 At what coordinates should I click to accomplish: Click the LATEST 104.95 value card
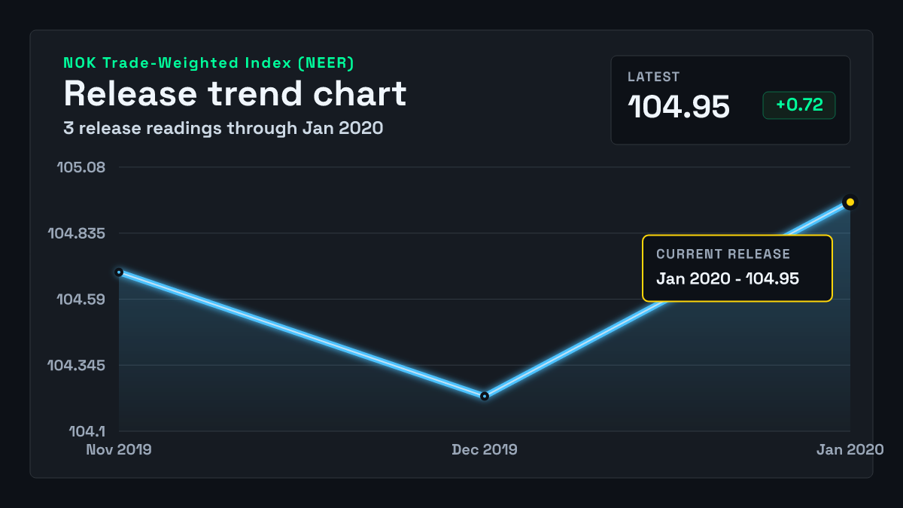click(x=731, y=100)
